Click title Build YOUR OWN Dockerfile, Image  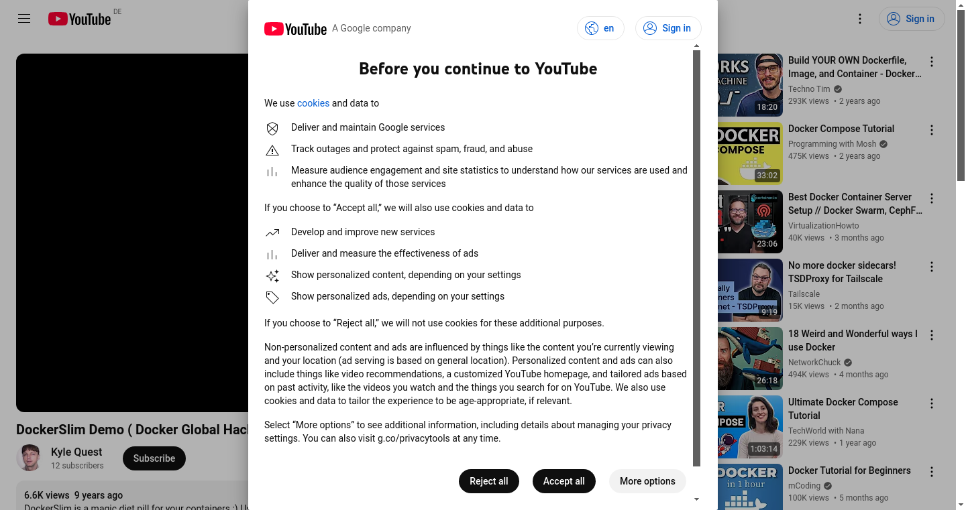pyautogui.click(x=855, y=67)
